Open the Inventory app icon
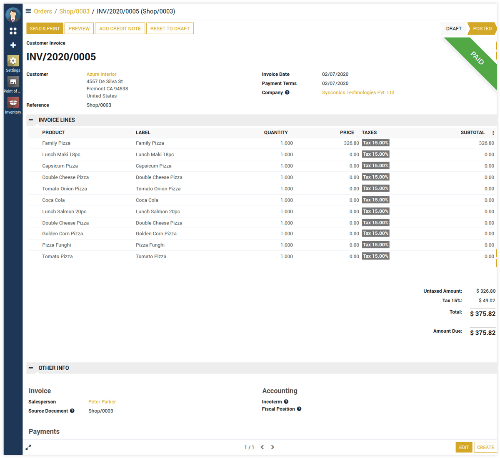500x458 pixels. click(13, 103)
